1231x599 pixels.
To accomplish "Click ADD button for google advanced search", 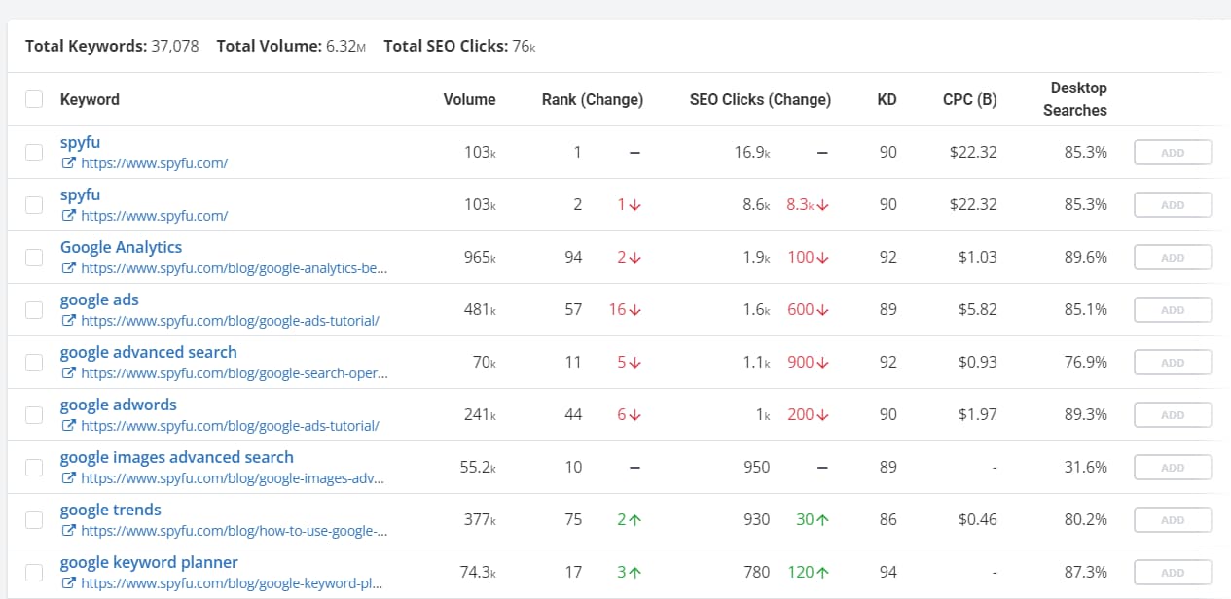I will coord(1173,363).
